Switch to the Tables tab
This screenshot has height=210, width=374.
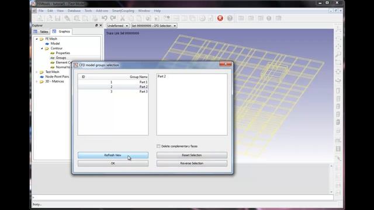pyautogui.click(x=41, y=32)
